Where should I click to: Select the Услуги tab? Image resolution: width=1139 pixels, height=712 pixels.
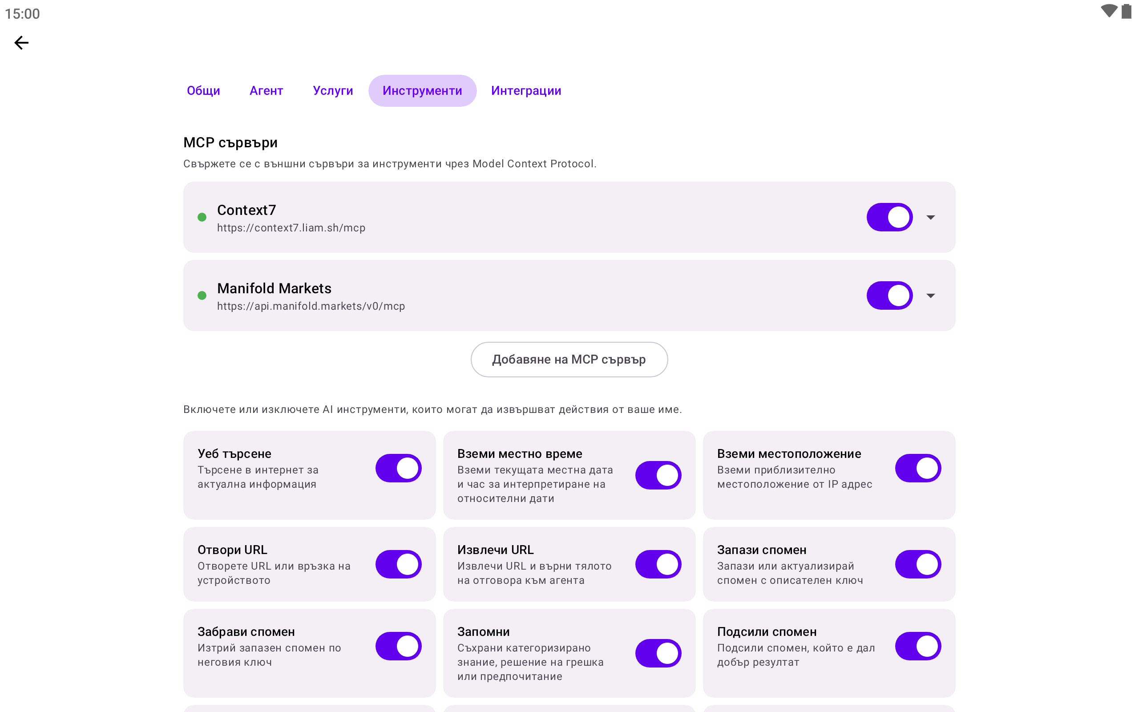pos(333,90)
